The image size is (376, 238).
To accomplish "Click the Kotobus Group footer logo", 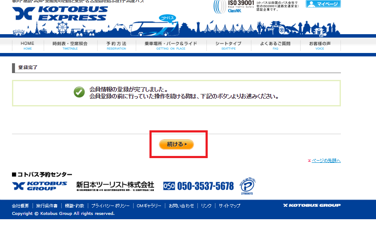I will click(39, 186).
